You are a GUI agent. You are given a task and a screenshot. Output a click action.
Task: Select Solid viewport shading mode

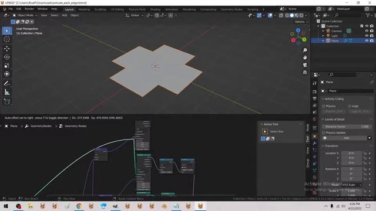pyautogui.click(x=292, y=15)
